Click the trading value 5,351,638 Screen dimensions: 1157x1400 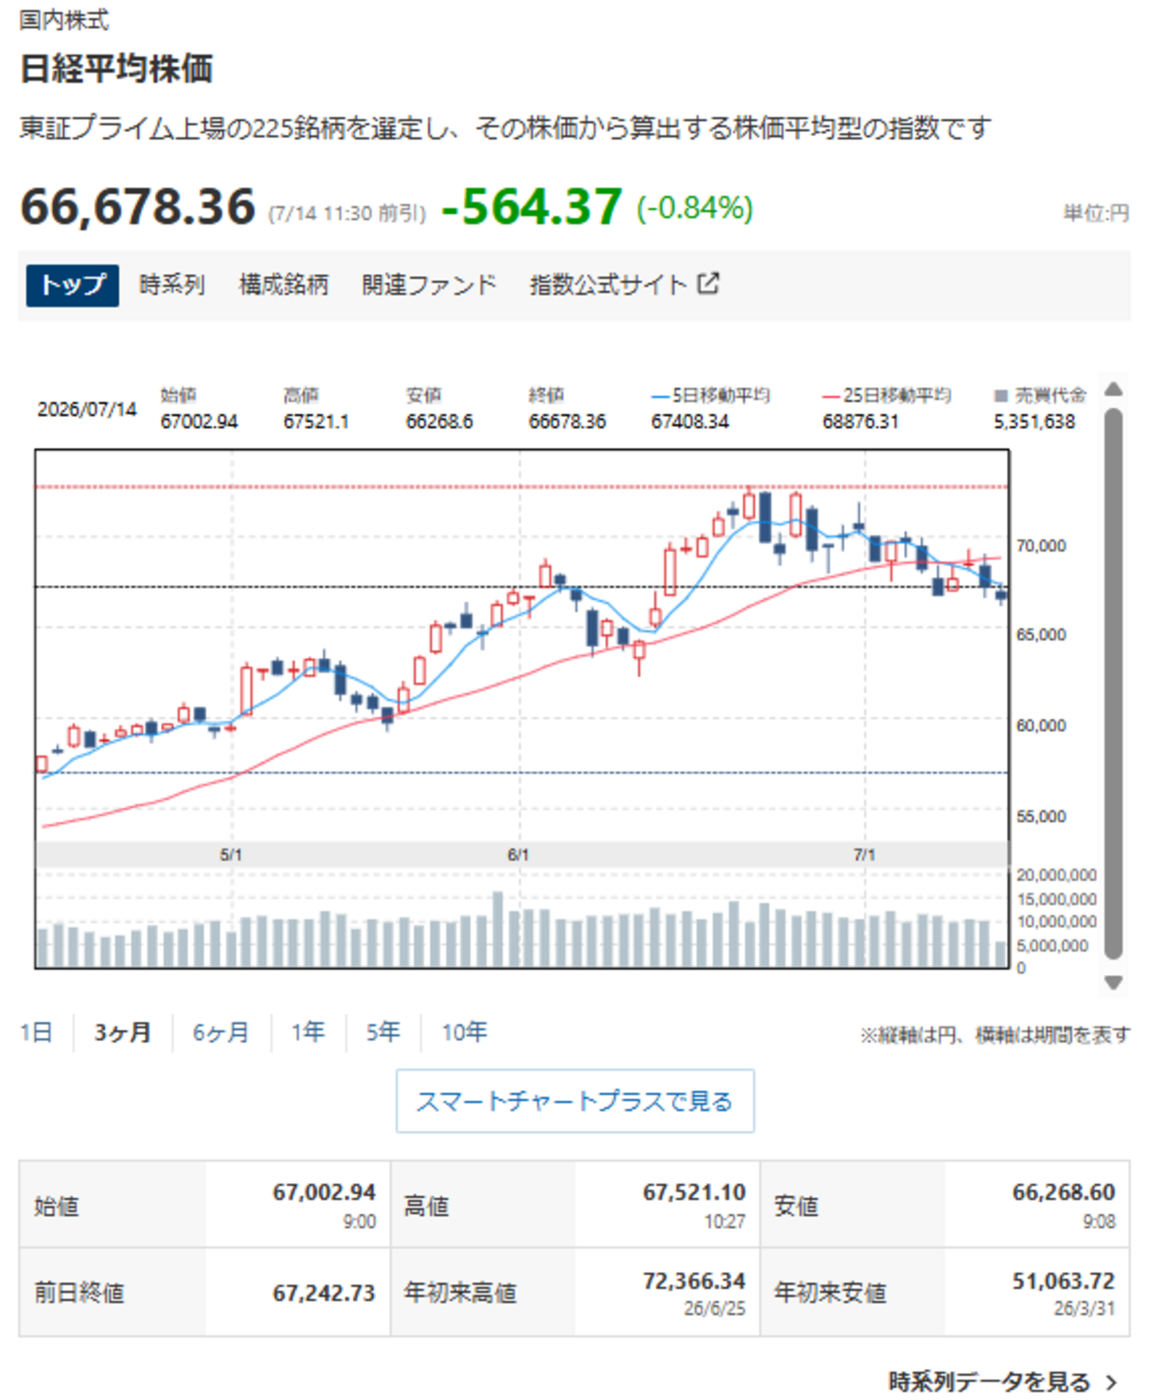pos(1034,421)
